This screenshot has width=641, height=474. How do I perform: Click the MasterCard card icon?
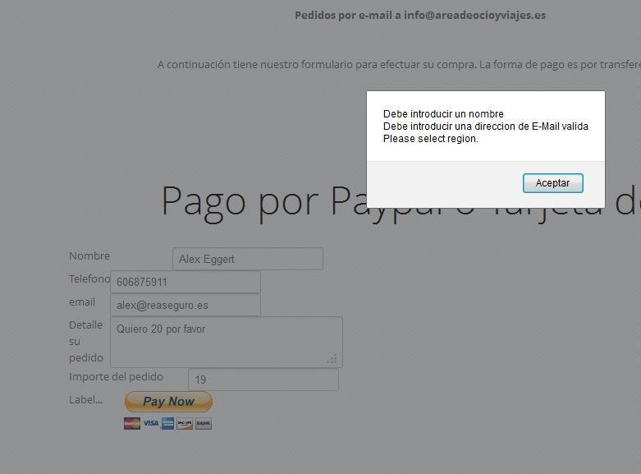tap(132, 424)
